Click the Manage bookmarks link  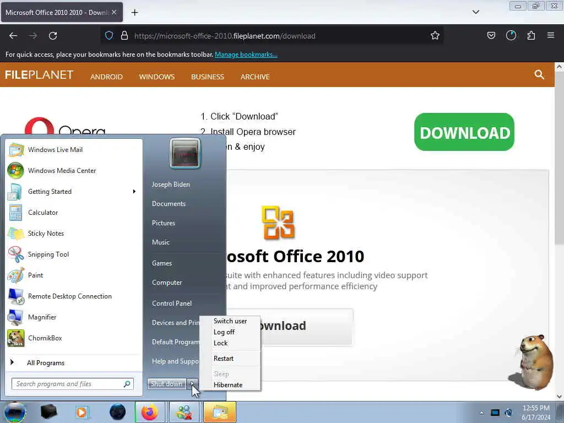pyautogui.click(x=246, y=55)
